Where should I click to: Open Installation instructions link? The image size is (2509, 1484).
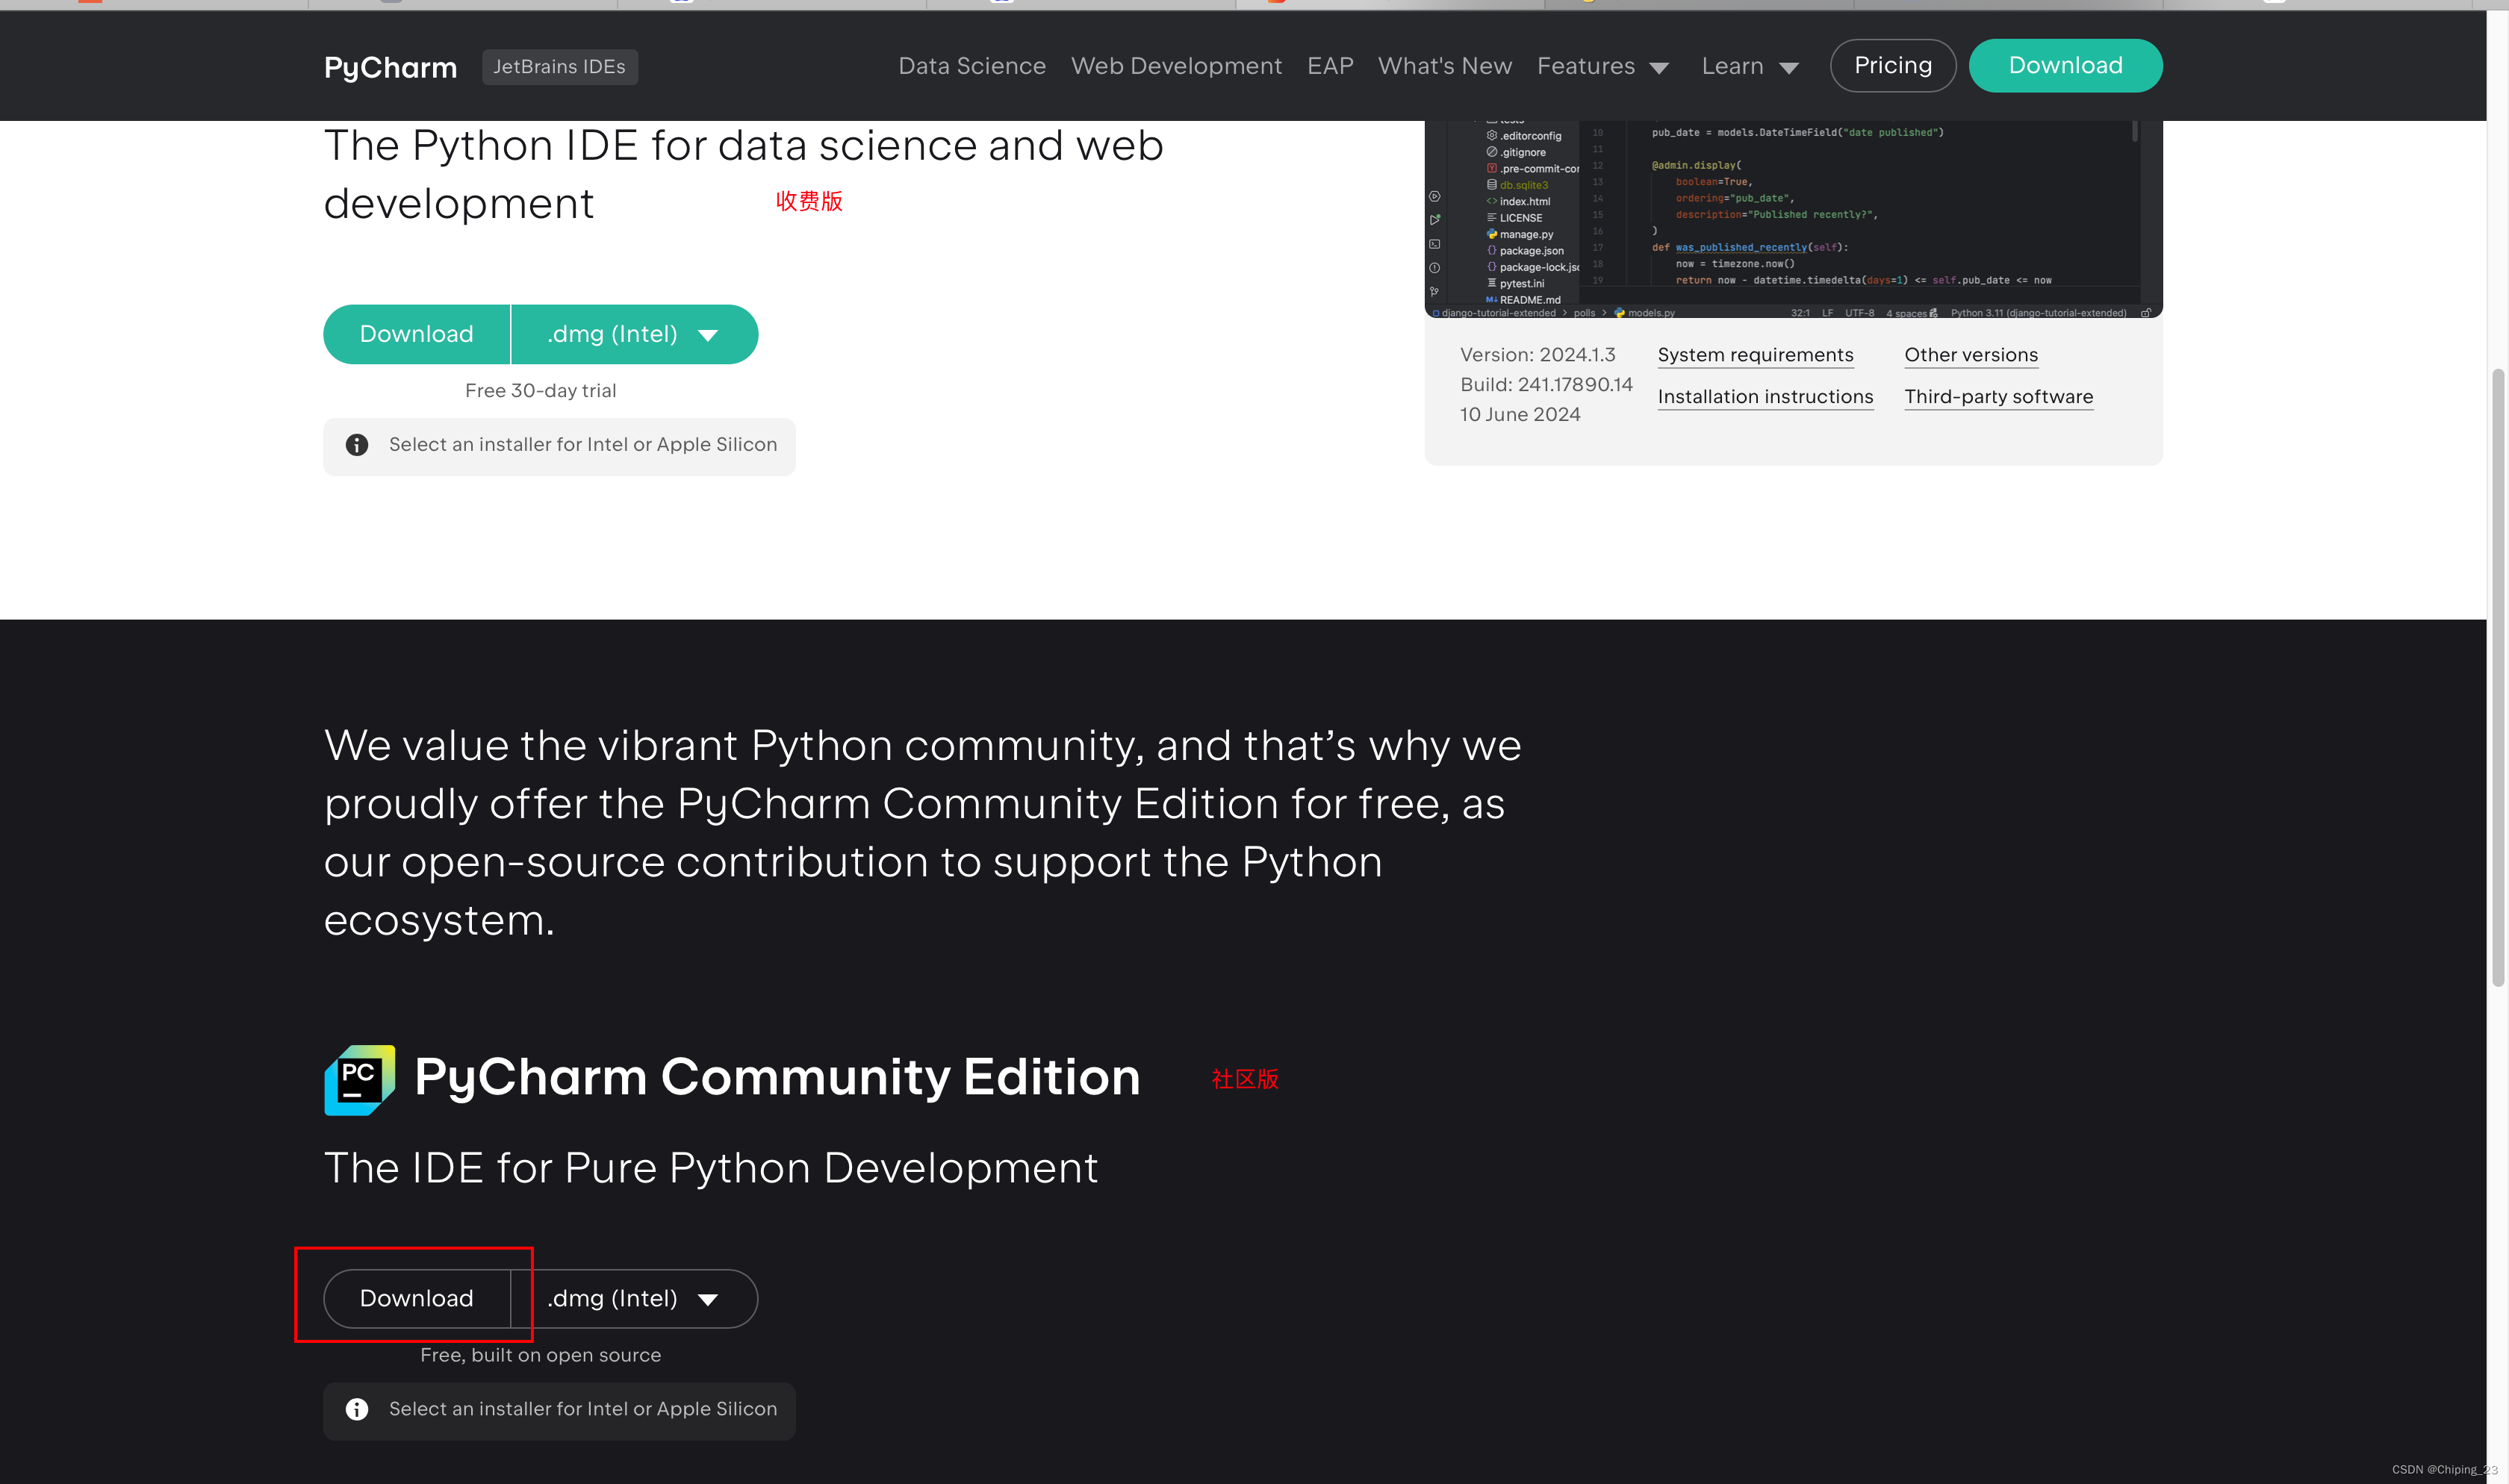coord(1765,397)
